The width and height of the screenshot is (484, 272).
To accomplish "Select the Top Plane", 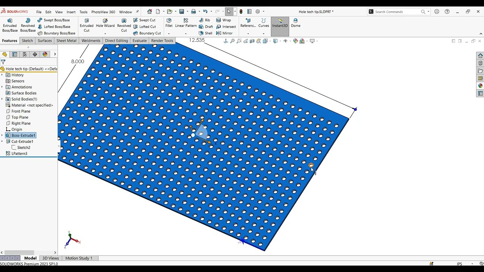I will coord(17,117).
